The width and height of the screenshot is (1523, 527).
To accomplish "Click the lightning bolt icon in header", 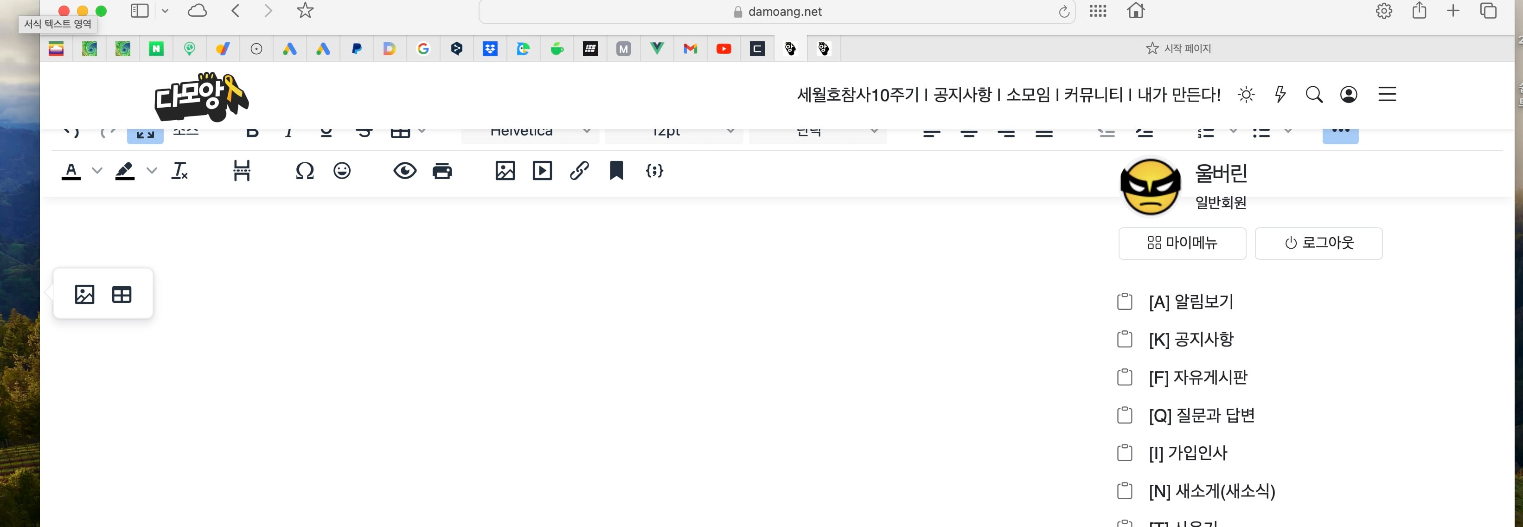I will [x=1280, y=95].
